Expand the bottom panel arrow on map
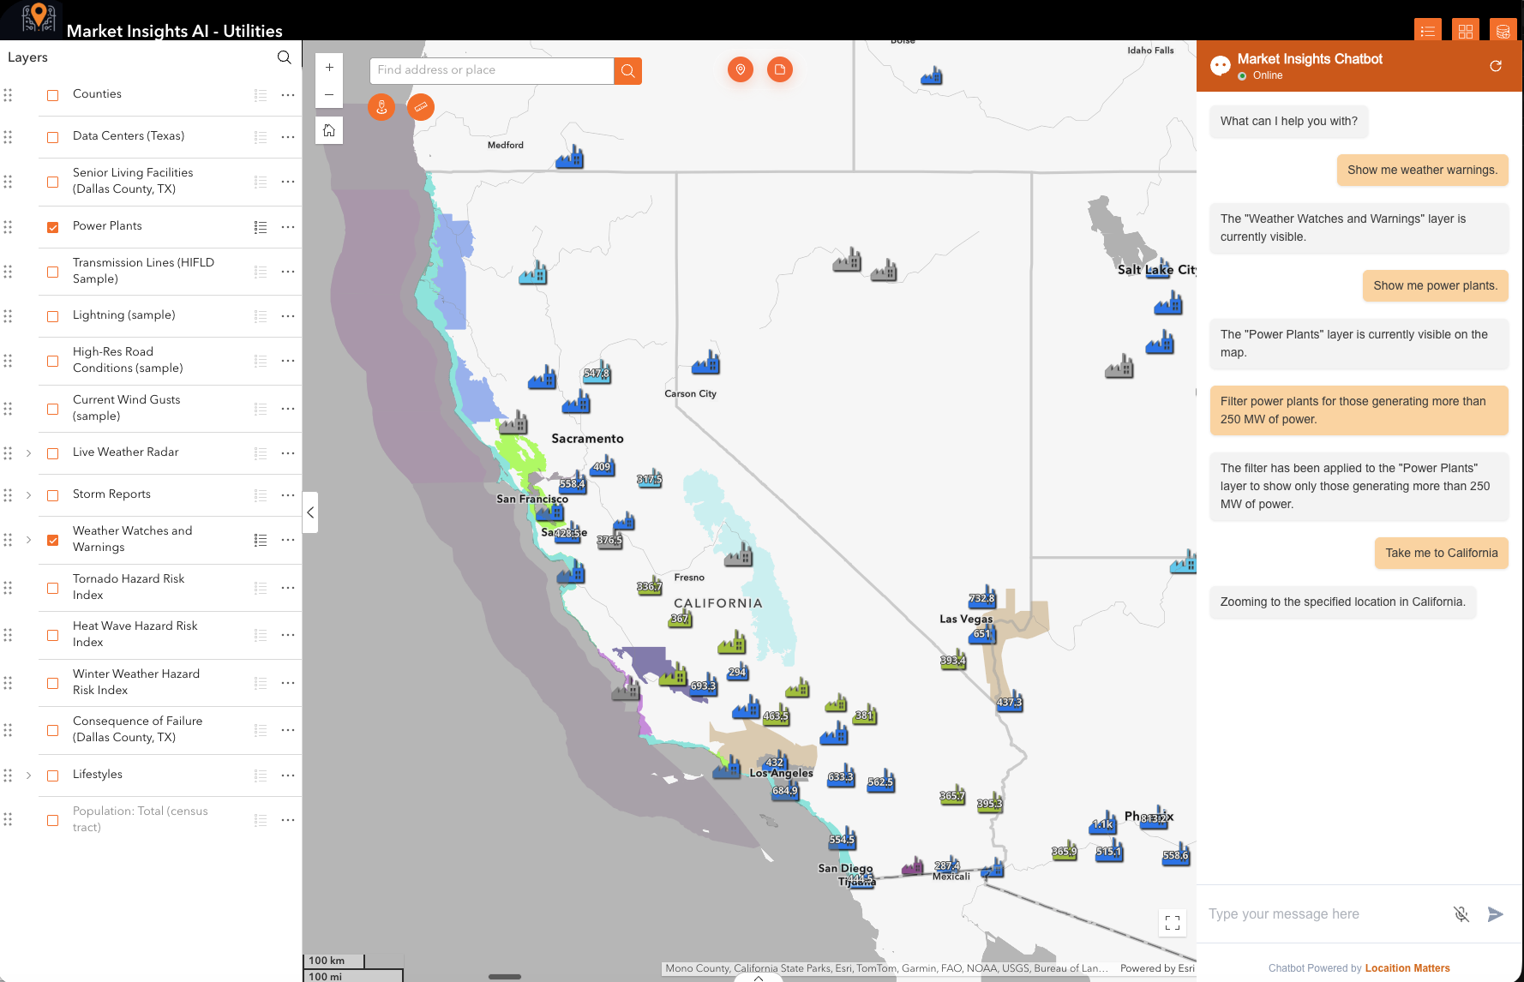The width and height of the screenshot is (1524, 982). [x=759, y=978]
